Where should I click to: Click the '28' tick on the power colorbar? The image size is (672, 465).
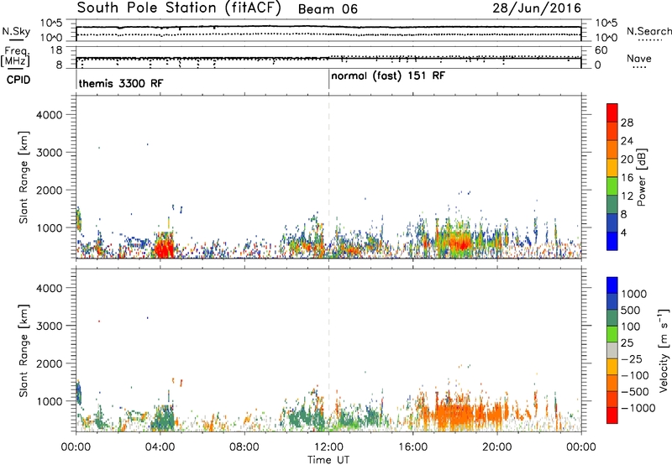click(627, 123)
